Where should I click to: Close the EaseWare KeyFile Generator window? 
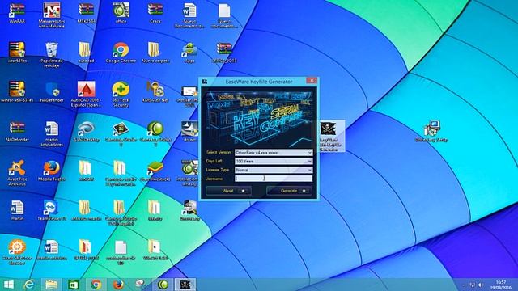311,81
